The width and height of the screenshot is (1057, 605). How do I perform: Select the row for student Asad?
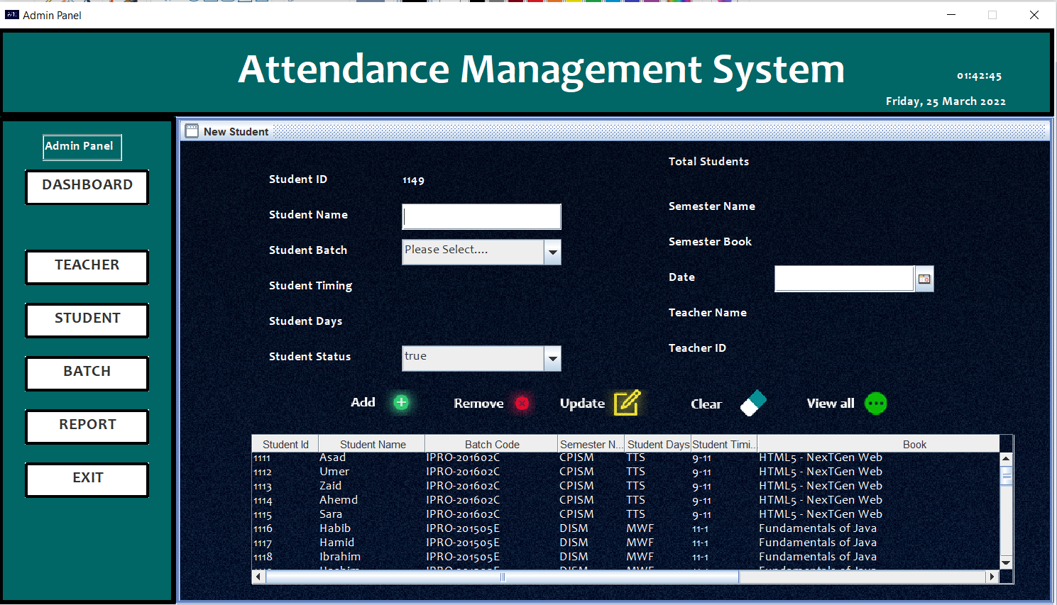[x=625, y=457]
